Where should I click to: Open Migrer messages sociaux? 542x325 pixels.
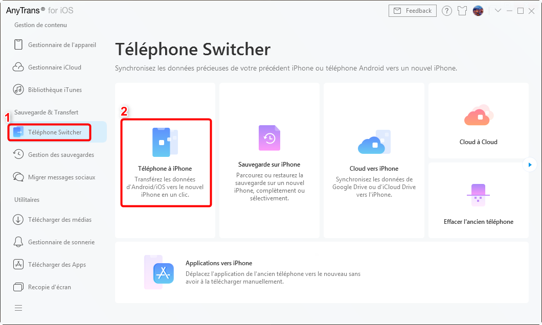coord(55,177)
